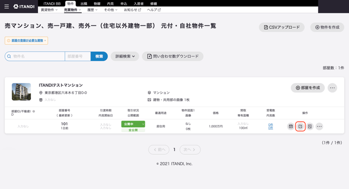This screenshot has height=189, width=349.
Task: Open the calendar icon in row 101
Action: tap(291, 126)
